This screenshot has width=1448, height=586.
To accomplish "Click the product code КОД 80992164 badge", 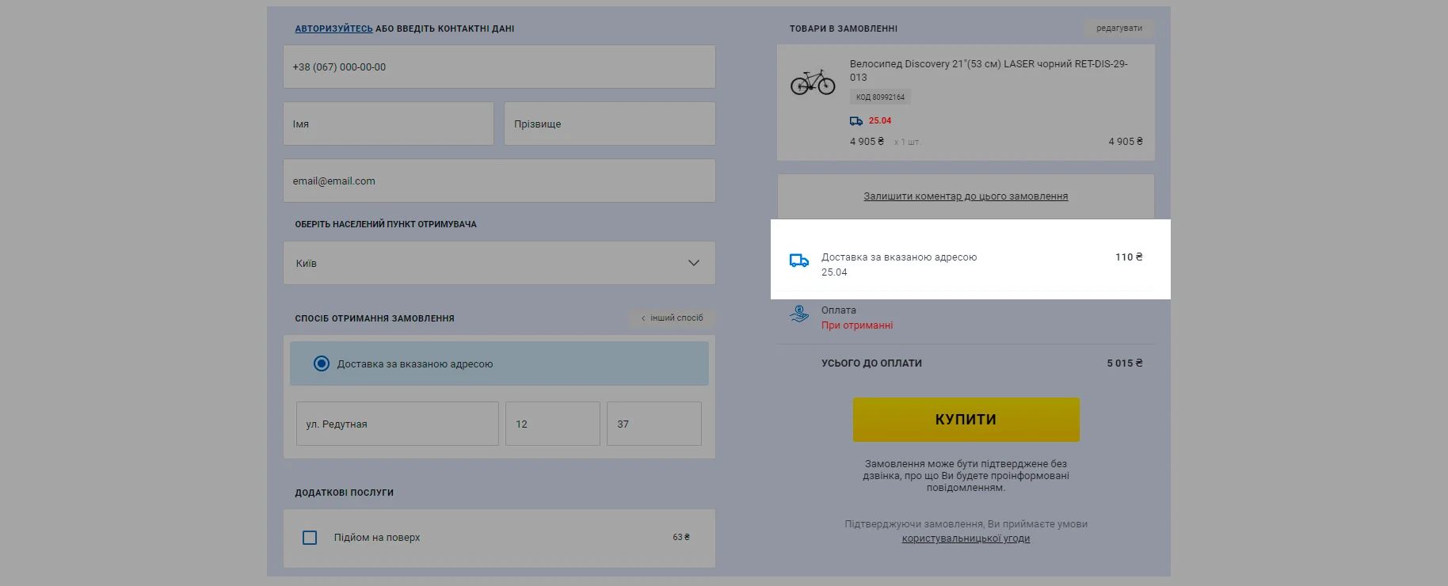I will click(x=880, y=97).
